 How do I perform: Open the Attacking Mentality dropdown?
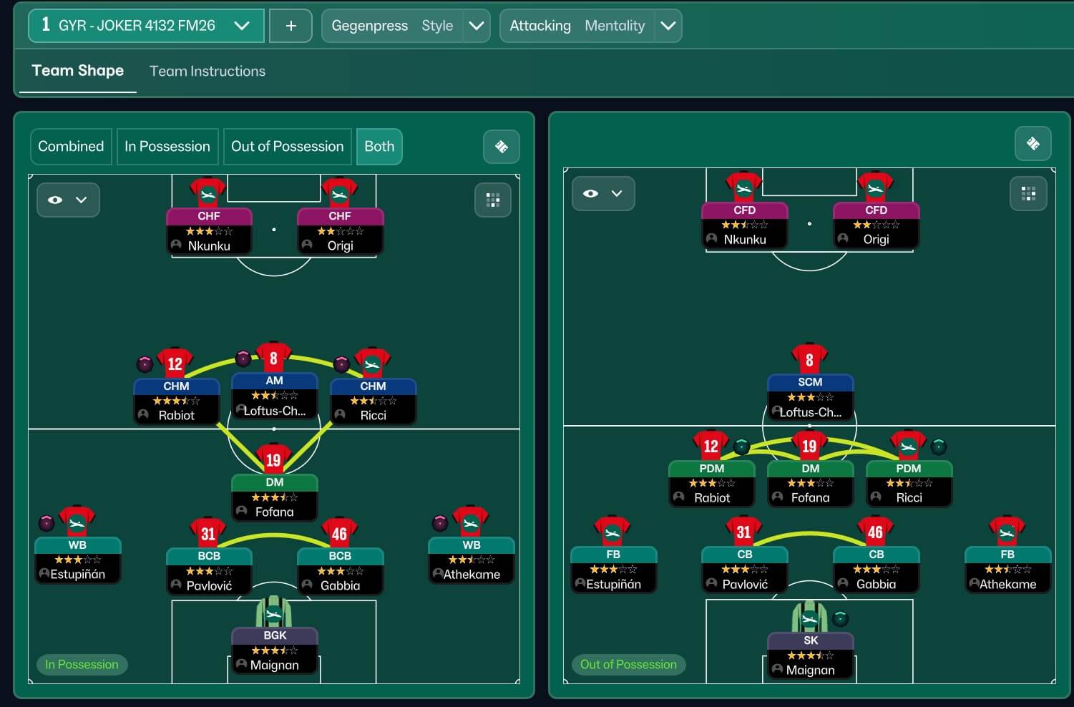pyautogui.click(x=668, y=26)
